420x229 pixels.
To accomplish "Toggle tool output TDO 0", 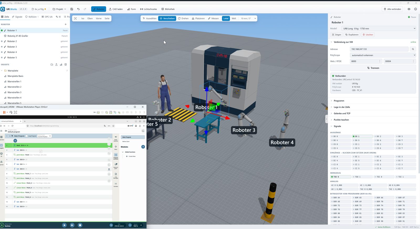I will point(340,177).
